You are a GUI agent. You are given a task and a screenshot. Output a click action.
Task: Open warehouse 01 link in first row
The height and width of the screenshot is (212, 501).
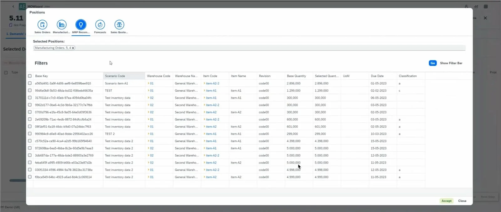coord(152,83)
